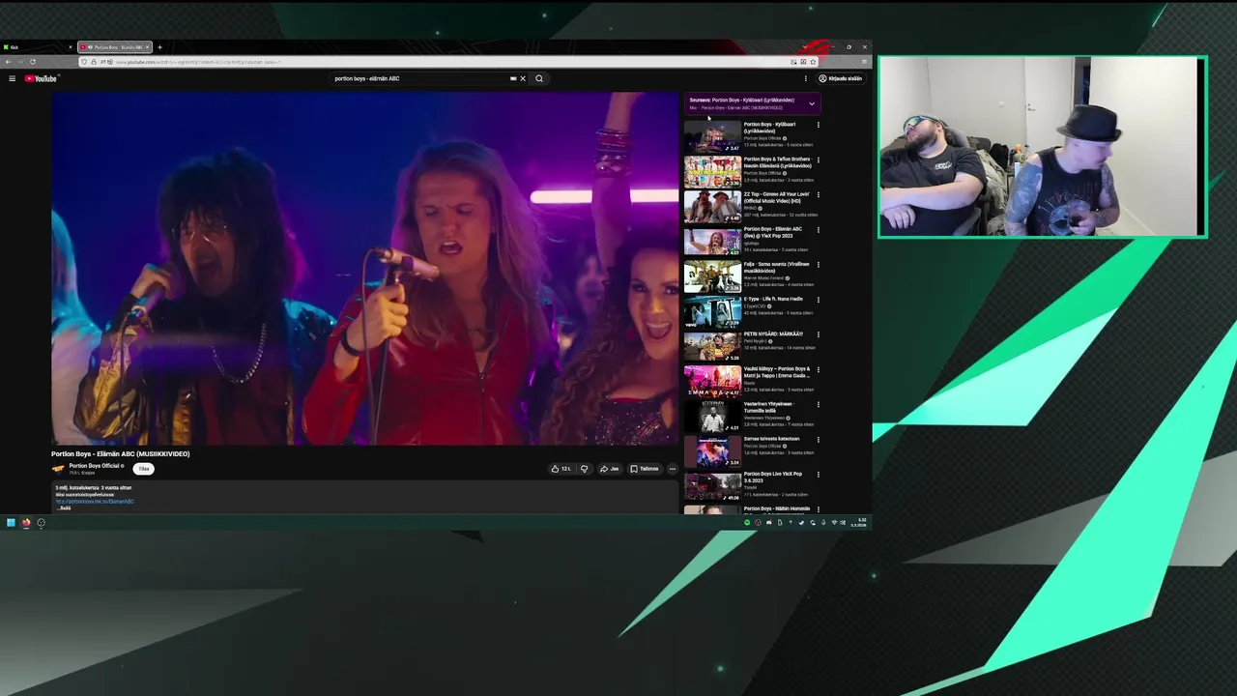Open Portion Boys Live YleX Pop thumbnail

click(712, 485)
